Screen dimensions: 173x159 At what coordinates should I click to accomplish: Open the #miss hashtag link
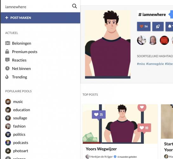(x=141, y=64)
